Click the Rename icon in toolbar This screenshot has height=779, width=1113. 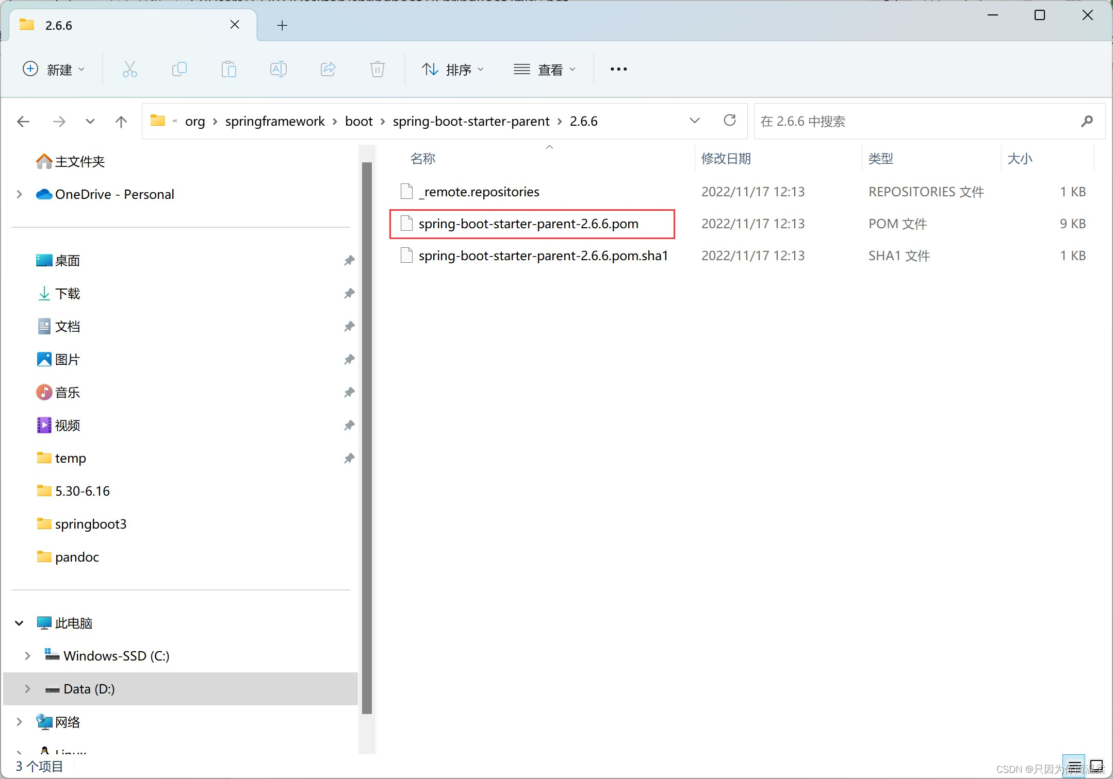(x=279, y=69)
